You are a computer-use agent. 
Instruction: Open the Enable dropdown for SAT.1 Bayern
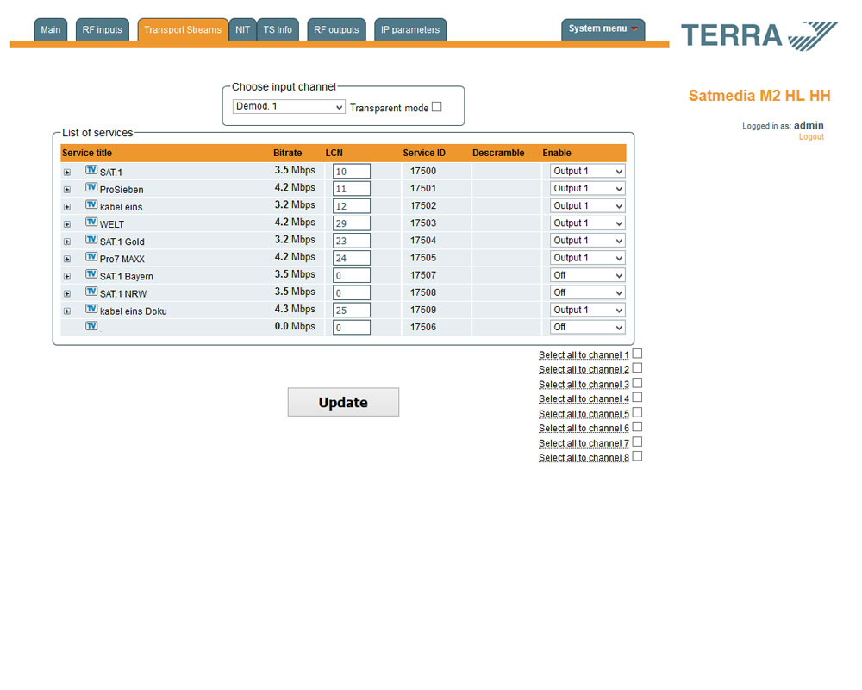[x=588, y=275]
